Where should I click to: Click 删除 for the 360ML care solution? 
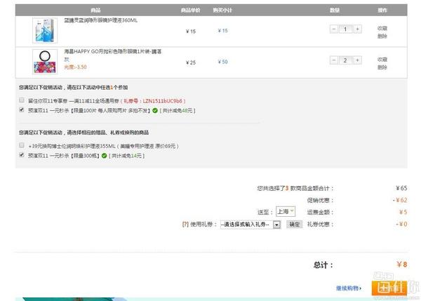382,36
